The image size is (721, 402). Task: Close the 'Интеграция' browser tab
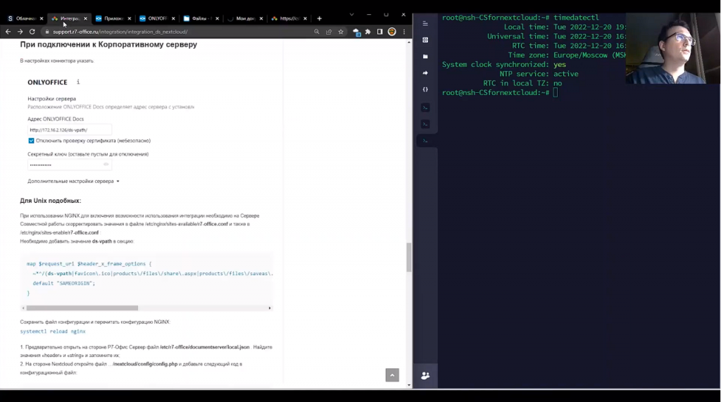pyautogui.click(x=85, y=18)
